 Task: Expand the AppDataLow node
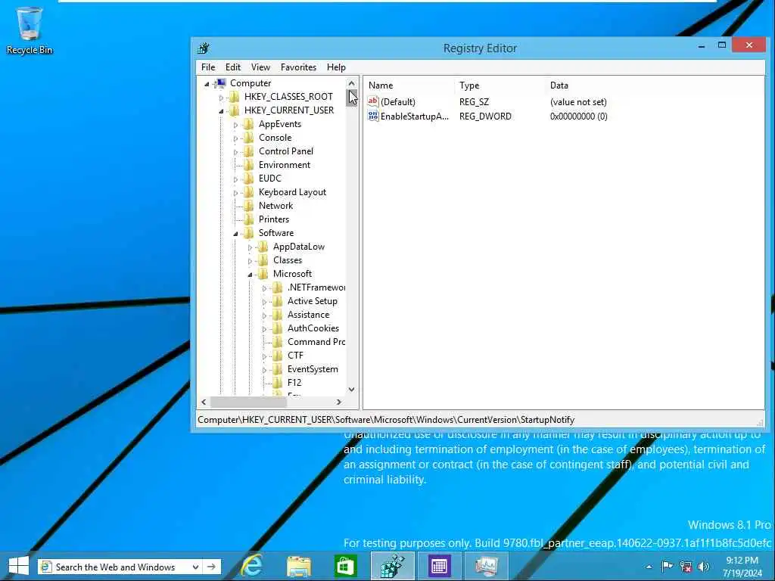pyautogui.click(x=250, y=247)
